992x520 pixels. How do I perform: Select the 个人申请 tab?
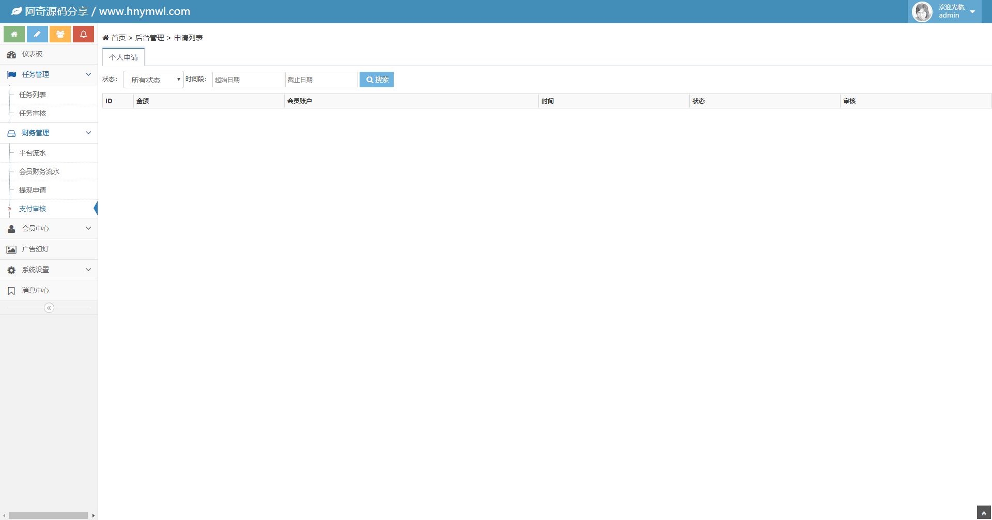point(123,57)
